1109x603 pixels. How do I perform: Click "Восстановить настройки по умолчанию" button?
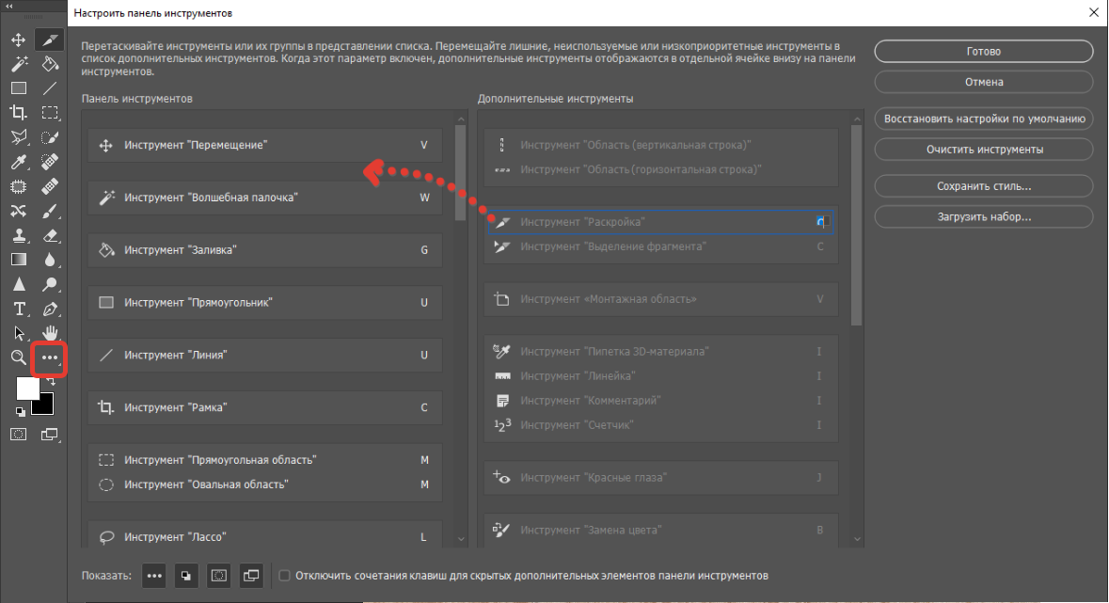tap(983, 119)
